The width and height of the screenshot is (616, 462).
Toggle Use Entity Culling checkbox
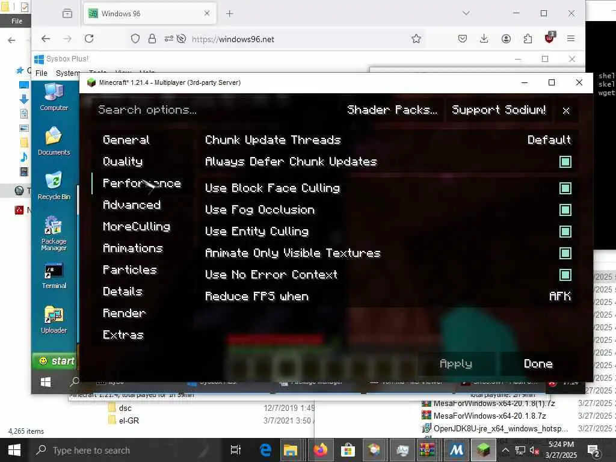[565, 232]
